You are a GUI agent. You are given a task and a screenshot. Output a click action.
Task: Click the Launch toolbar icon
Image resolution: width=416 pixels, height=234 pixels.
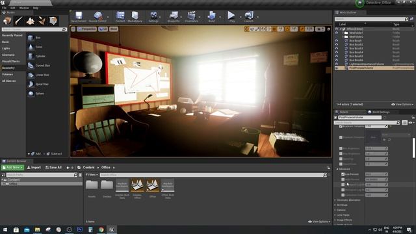[x=249, y=17]
